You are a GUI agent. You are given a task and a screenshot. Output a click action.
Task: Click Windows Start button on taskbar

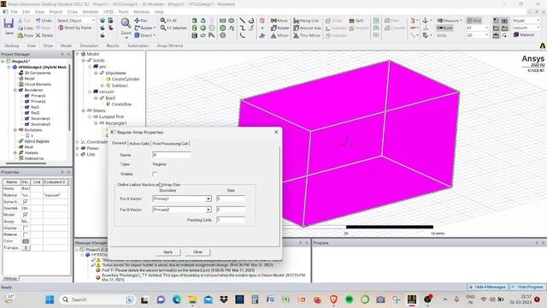50,299
